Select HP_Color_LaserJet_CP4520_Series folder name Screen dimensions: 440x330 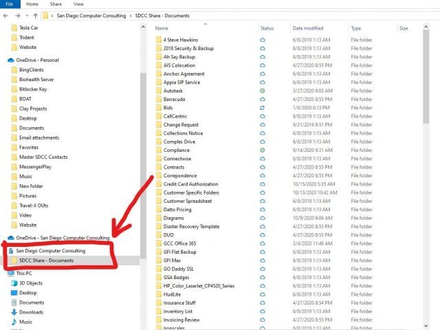[x=199, y=286]
